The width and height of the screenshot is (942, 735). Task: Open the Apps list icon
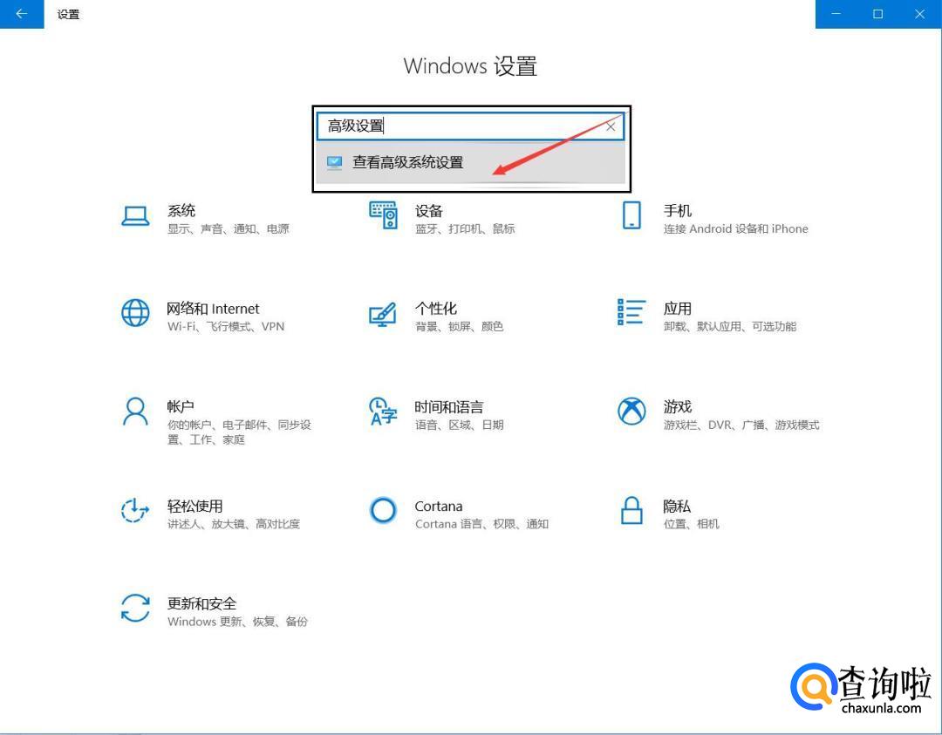[631, 312]
